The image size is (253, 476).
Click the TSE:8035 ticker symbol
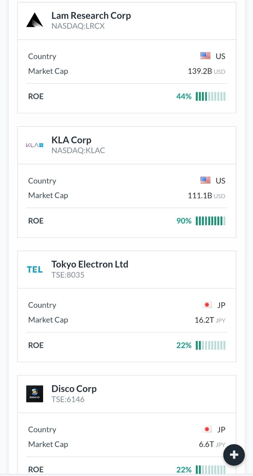coord(68,275)
